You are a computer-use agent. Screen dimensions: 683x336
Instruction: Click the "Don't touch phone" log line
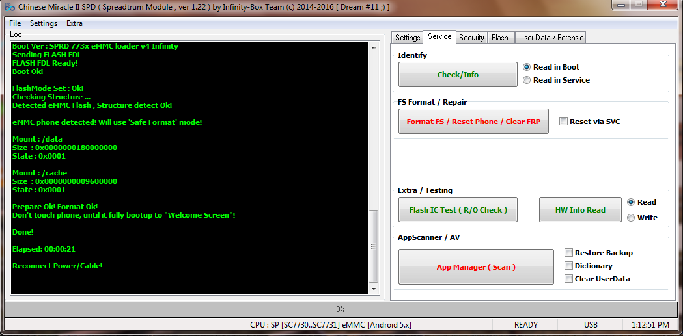click(124, 215)
